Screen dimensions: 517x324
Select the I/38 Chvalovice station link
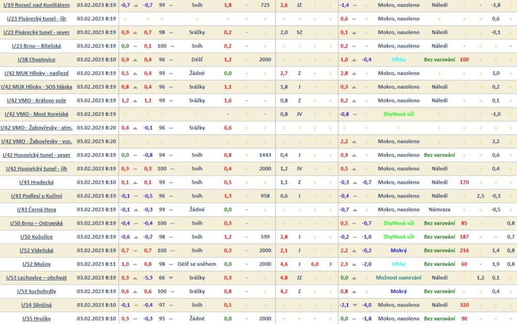point(36,59)
